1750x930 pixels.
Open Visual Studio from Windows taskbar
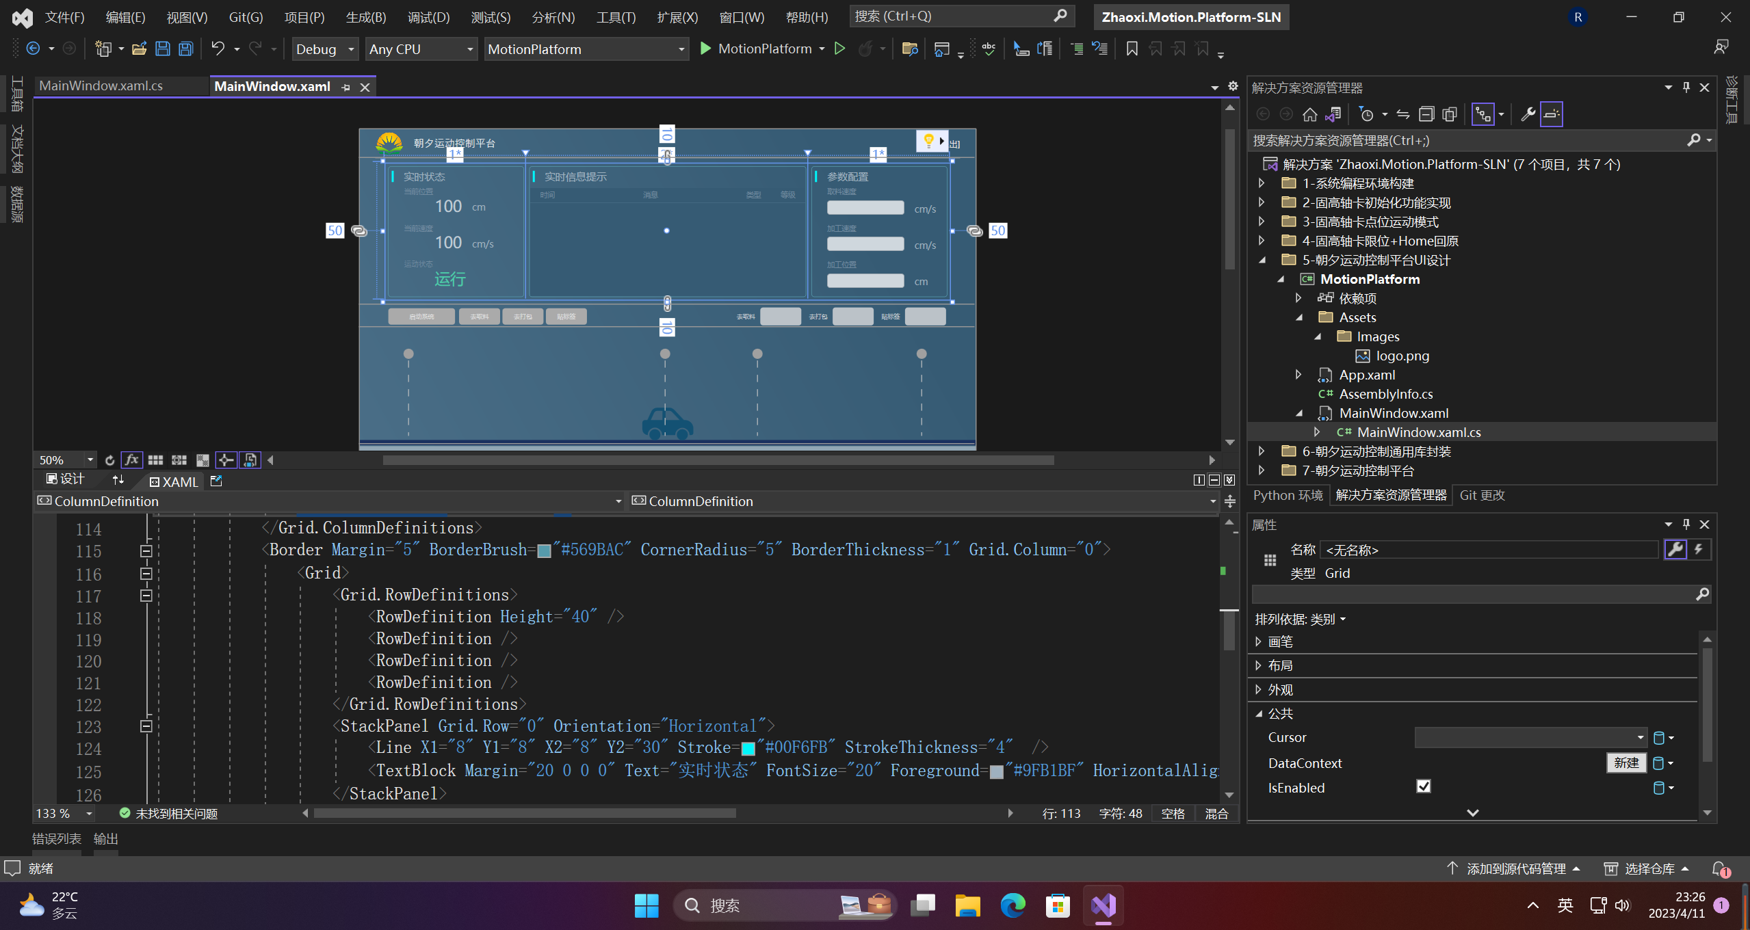(1103, 905)
